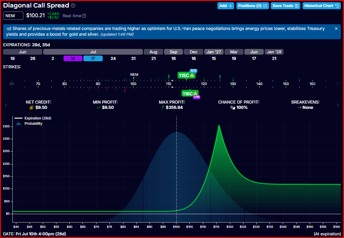Select the Jul 2 expiration
344x238 pixels.
53,59
